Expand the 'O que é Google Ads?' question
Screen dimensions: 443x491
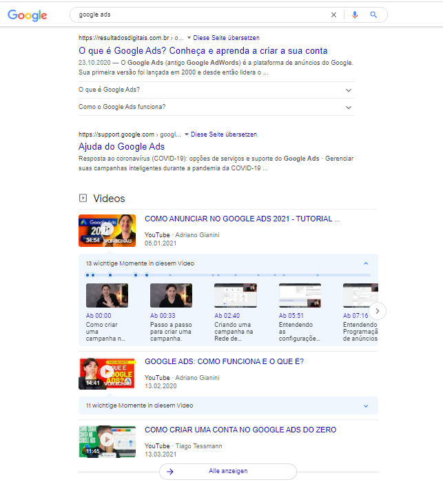click(x=216, y=90)
